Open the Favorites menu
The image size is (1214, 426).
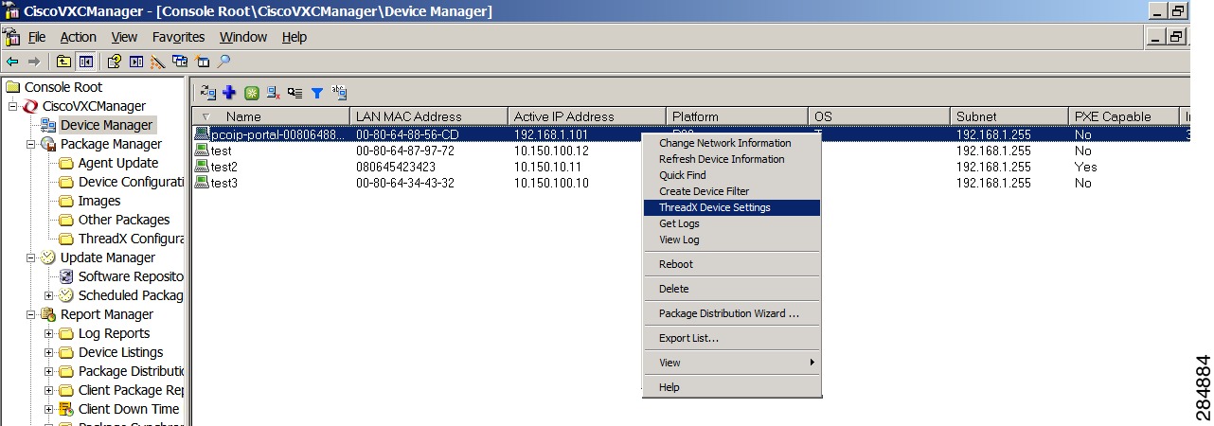click(179, 37)
